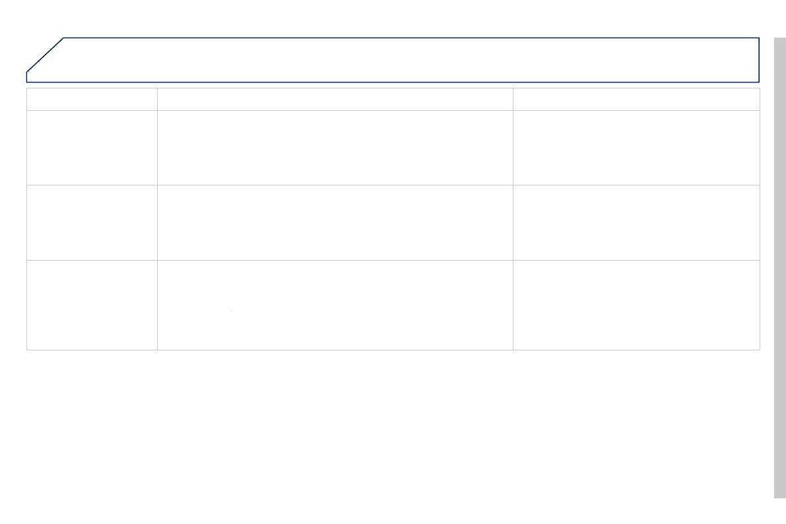The image size is (786, 524).
Task: Select the header row's right cell
Action: [x=636, y=99]
